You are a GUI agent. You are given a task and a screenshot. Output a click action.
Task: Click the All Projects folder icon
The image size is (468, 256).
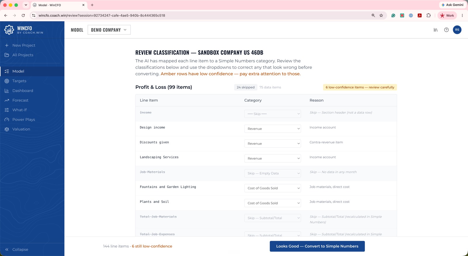point(7,55)
